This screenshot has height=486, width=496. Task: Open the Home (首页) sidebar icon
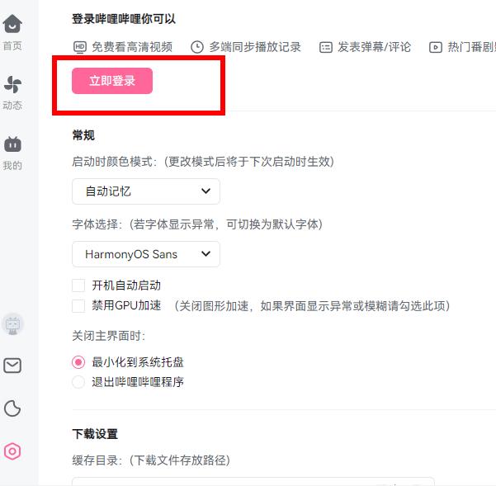pos(12,26)
